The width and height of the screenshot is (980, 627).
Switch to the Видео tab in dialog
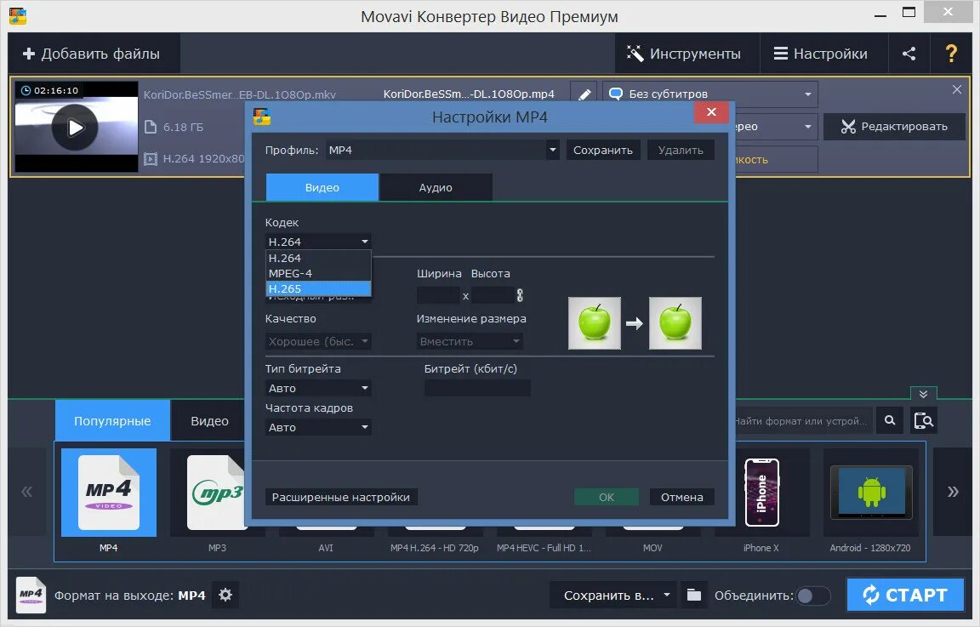(322, 187)
